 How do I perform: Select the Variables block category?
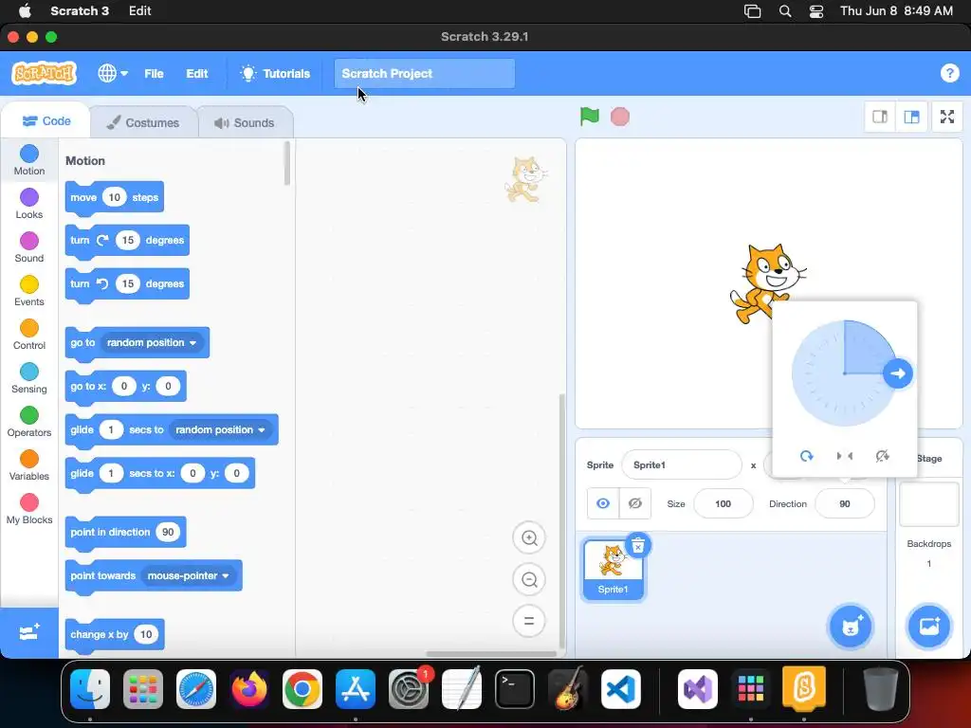tap(29, 465)
